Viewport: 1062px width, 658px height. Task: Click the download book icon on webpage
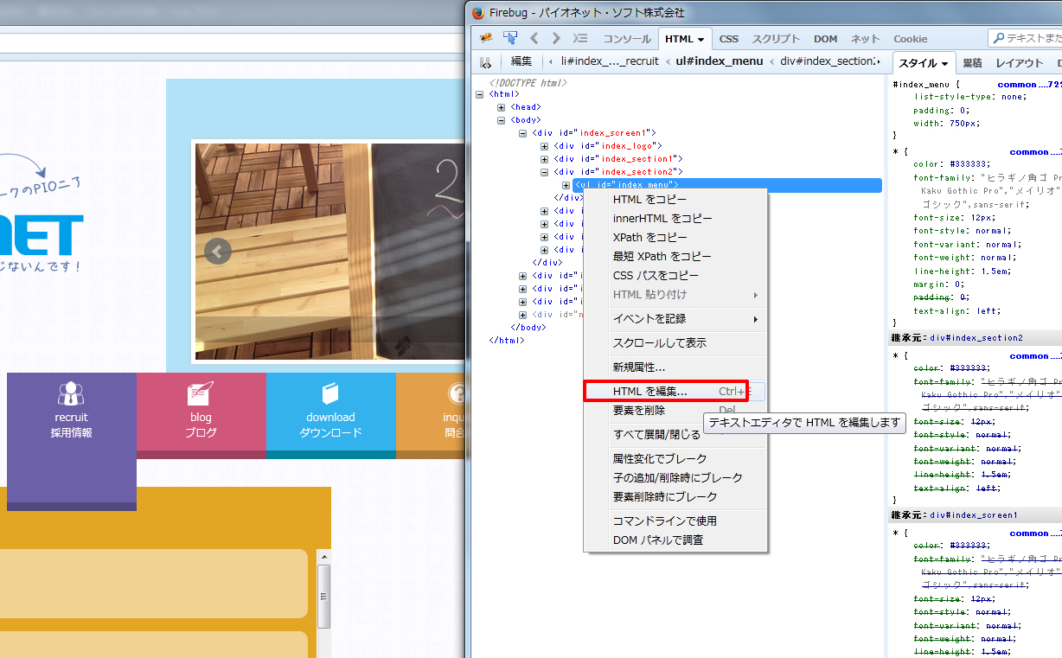point(330,394)
